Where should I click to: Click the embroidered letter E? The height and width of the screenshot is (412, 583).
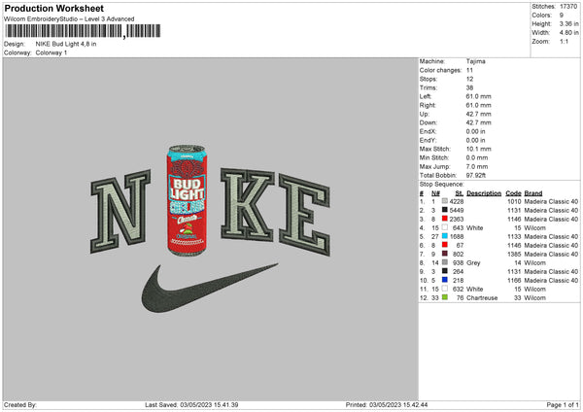tap(304, 215)
